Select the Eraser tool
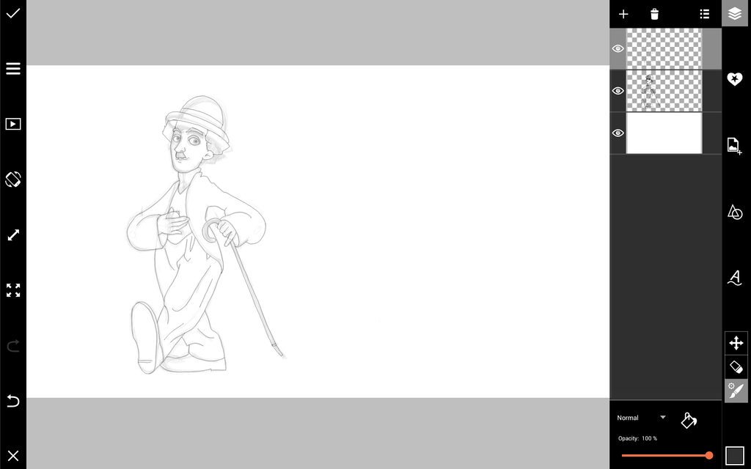 [736, 367]
